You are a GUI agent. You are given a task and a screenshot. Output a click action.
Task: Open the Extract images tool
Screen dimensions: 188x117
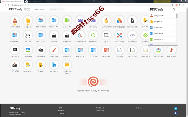(28, 66)
